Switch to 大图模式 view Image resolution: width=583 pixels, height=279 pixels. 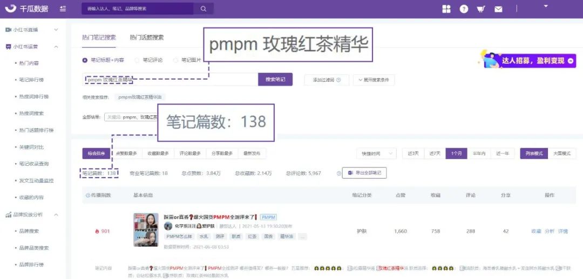pos(562,153)
